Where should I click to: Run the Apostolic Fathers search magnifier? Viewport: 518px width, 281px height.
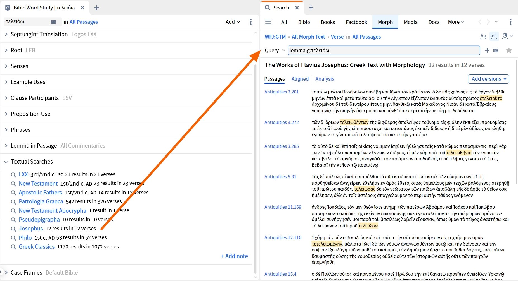(x=13, y=193)
